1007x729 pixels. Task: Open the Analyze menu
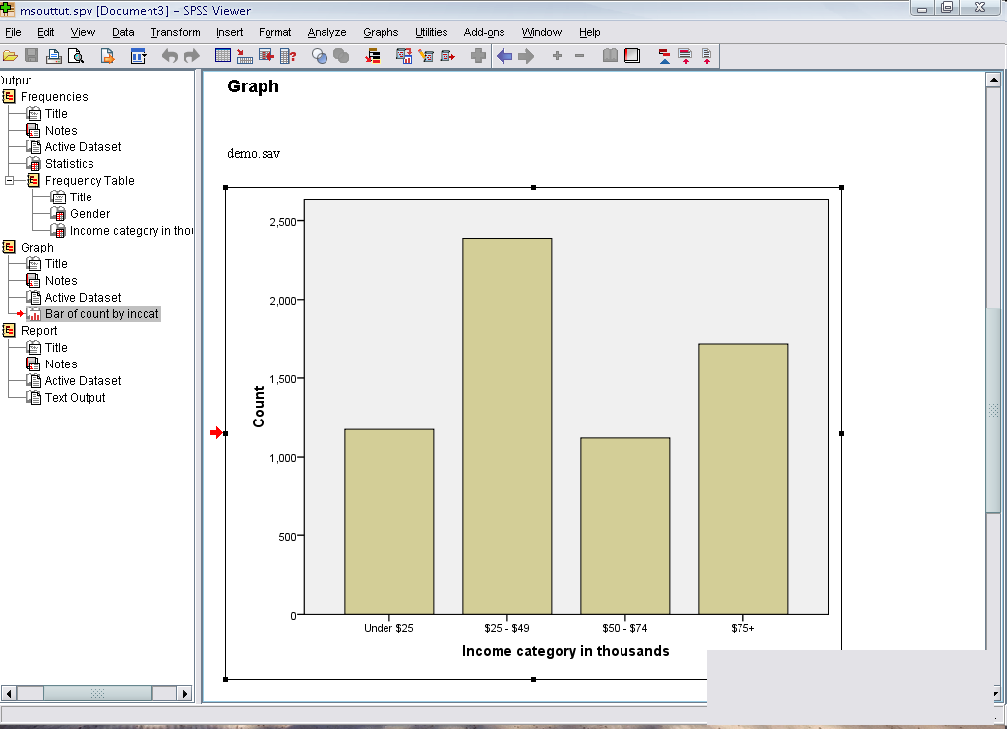coord(326,32)
